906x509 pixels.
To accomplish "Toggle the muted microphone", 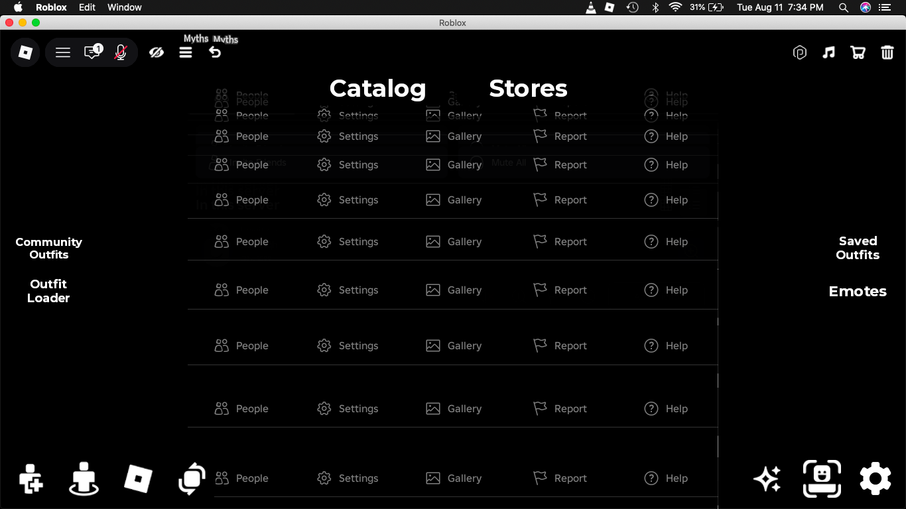I will click(x=121, y=52).
